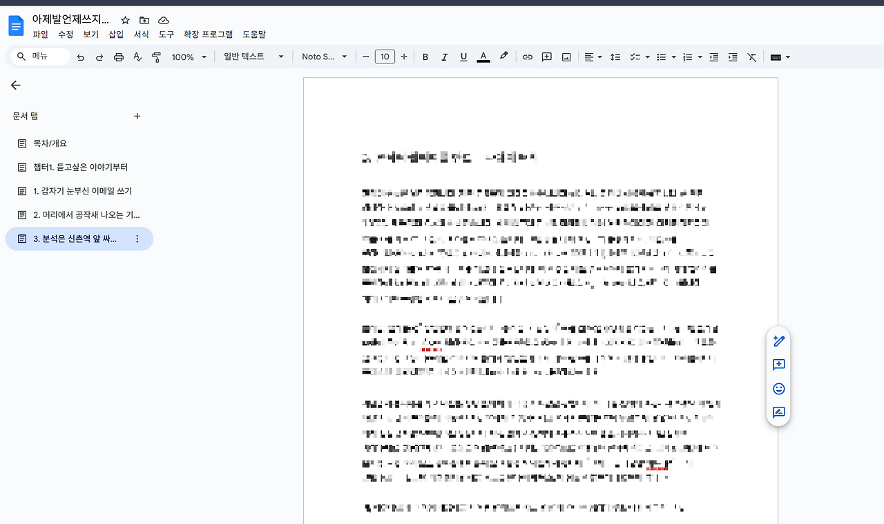The height and width of the screenshot is (524, 884).
Task: Run spelling and grammar check
Action: pyautogui.click(x=137, y=57)
